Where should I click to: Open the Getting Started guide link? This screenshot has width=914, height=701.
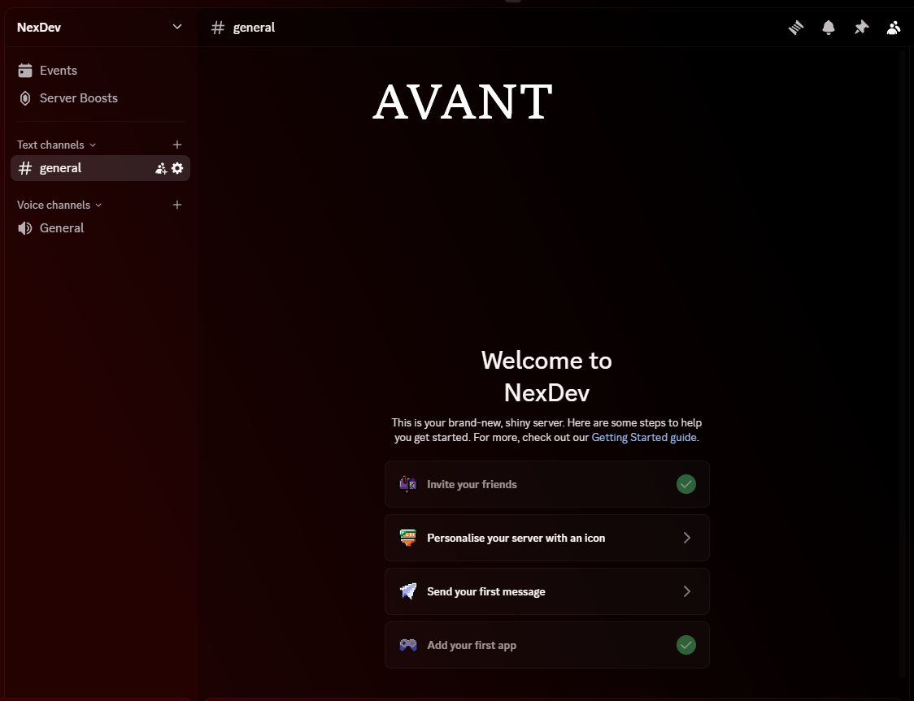pyautogui.click(x=644, y=437)
